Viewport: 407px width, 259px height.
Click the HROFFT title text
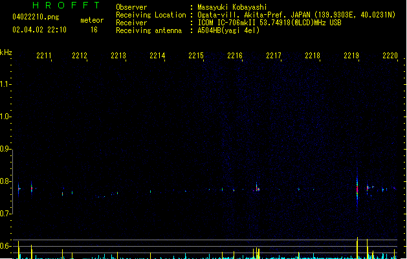[66, 5]
